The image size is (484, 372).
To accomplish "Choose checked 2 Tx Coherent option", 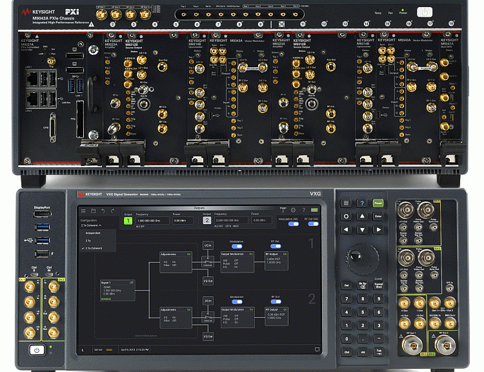I will 92,249.
